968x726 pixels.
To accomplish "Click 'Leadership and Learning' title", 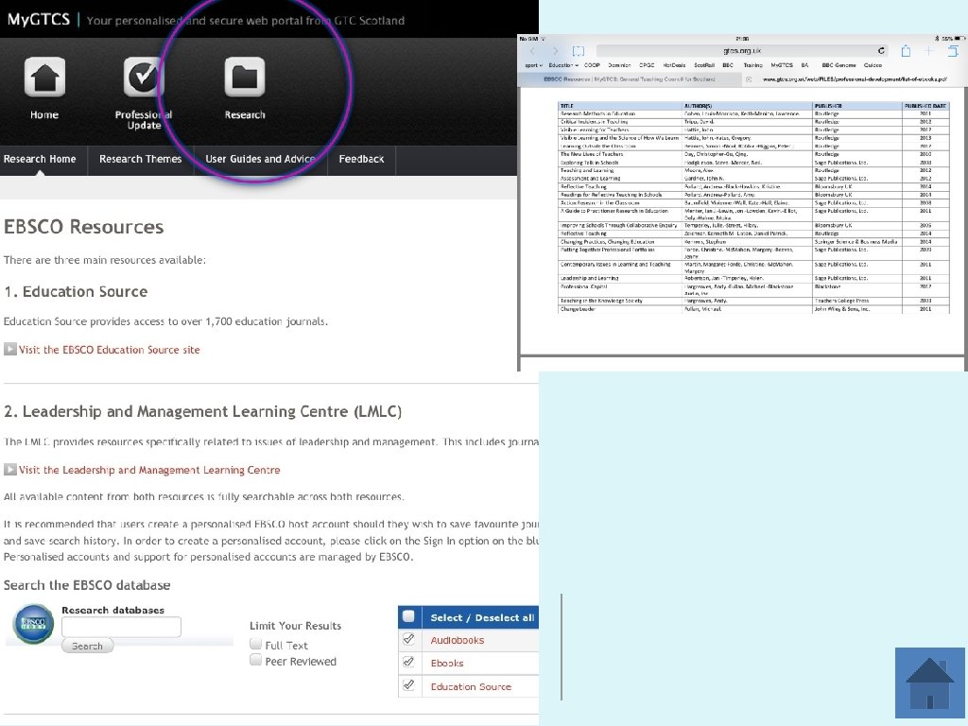I will [589, 279].
